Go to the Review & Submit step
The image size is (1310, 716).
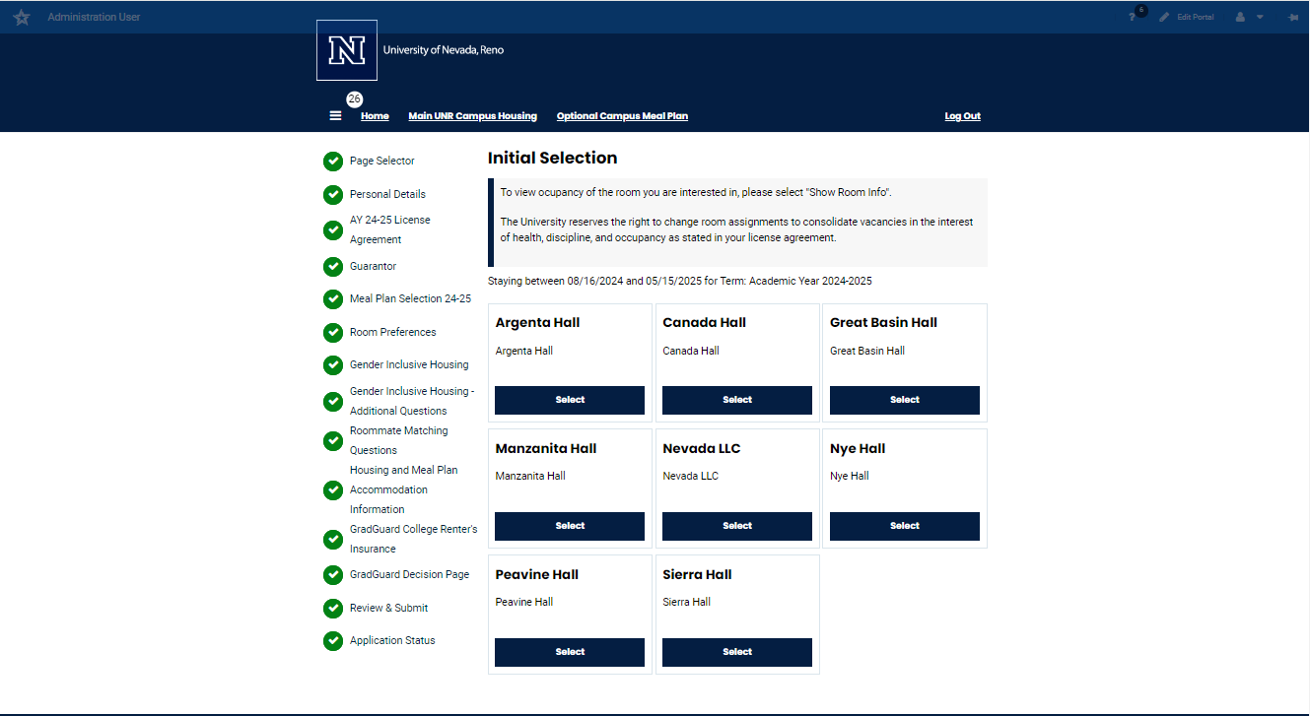(388, 608)
